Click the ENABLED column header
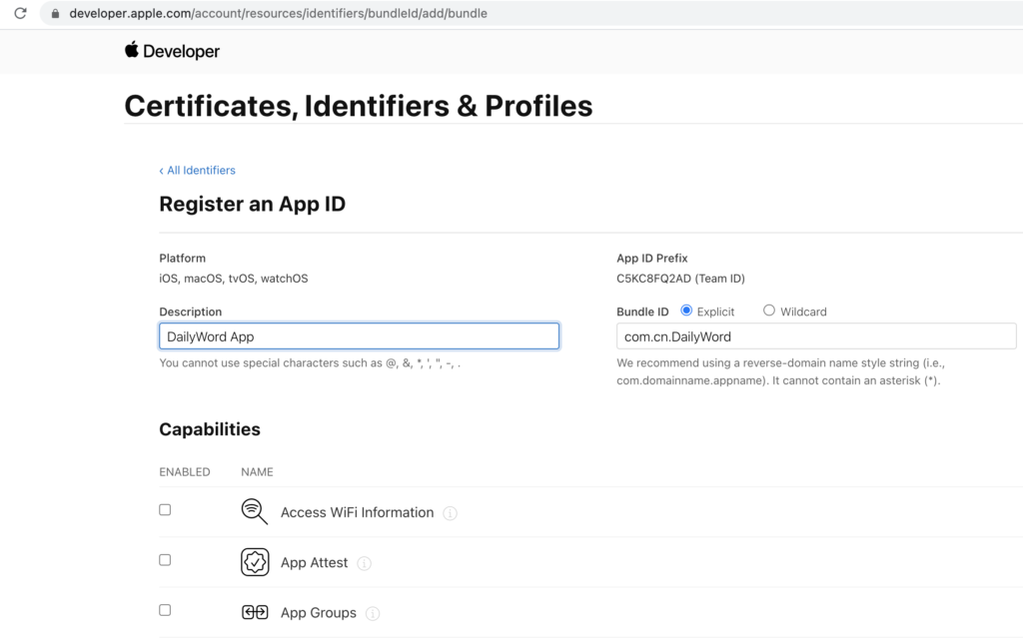1023x643 pixels. (x=185, y=472)
